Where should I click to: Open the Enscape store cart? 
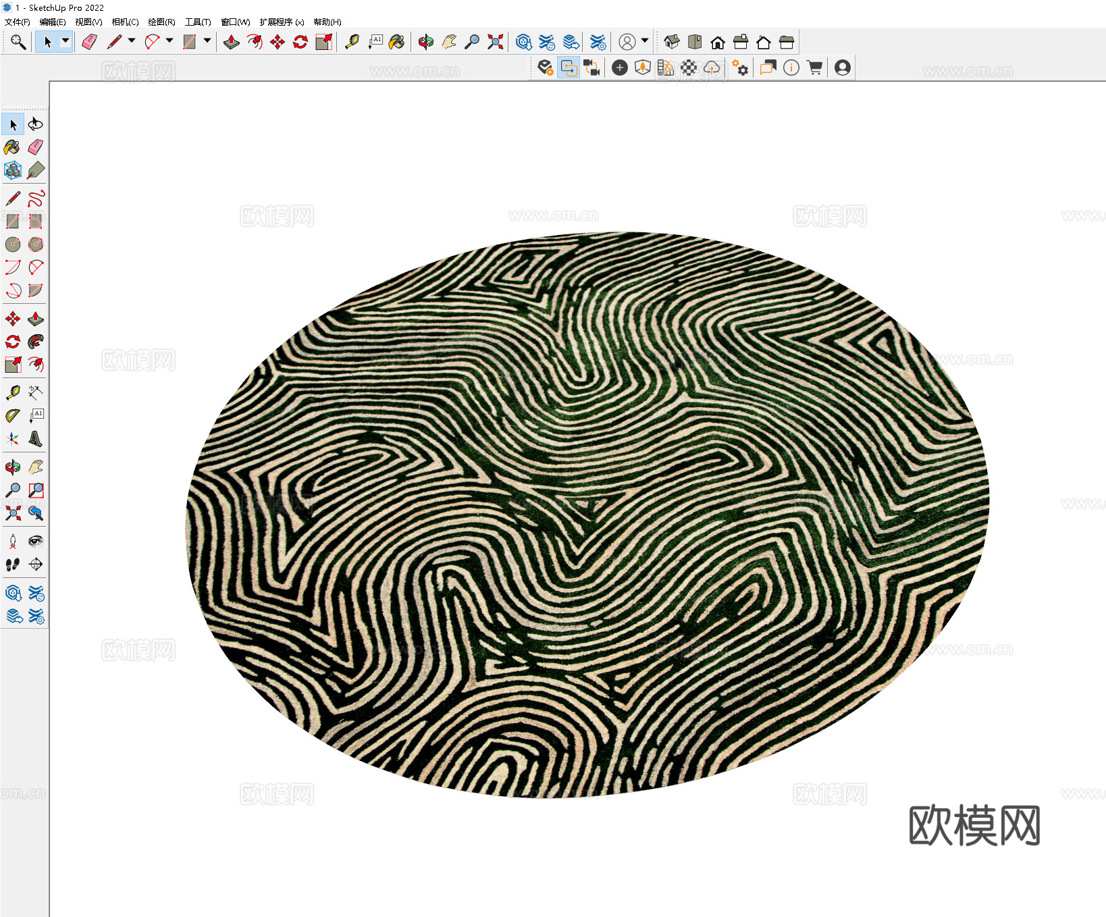(814, 68)
